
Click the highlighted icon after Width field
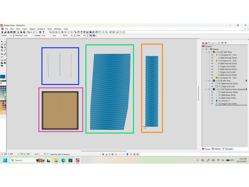point(91,36)
